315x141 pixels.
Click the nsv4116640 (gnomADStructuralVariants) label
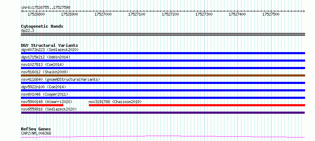(61, 79)
